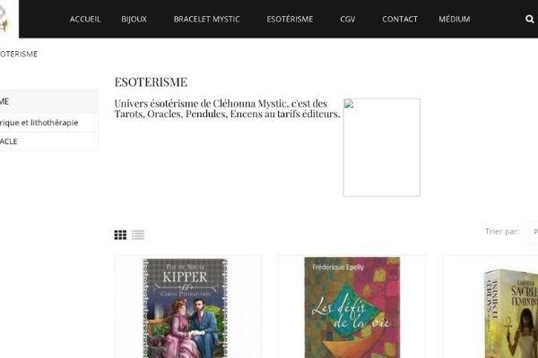Click the search magnifier icon
Screen dimensions: 538x358
[x=530, y=19]
